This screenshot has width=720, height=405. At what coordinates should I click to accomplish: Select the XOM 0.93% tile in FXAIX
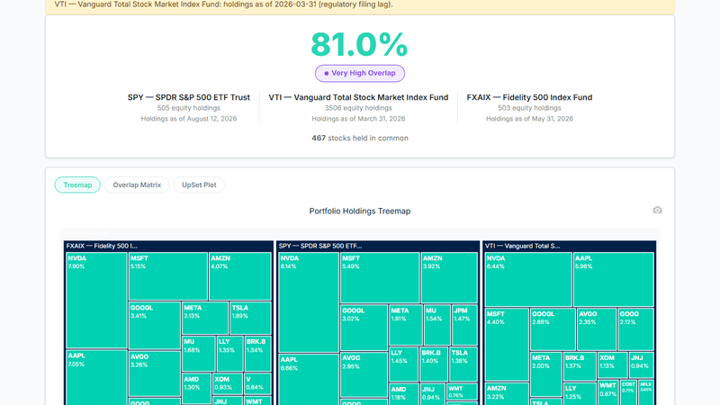[x=228, y=384]
